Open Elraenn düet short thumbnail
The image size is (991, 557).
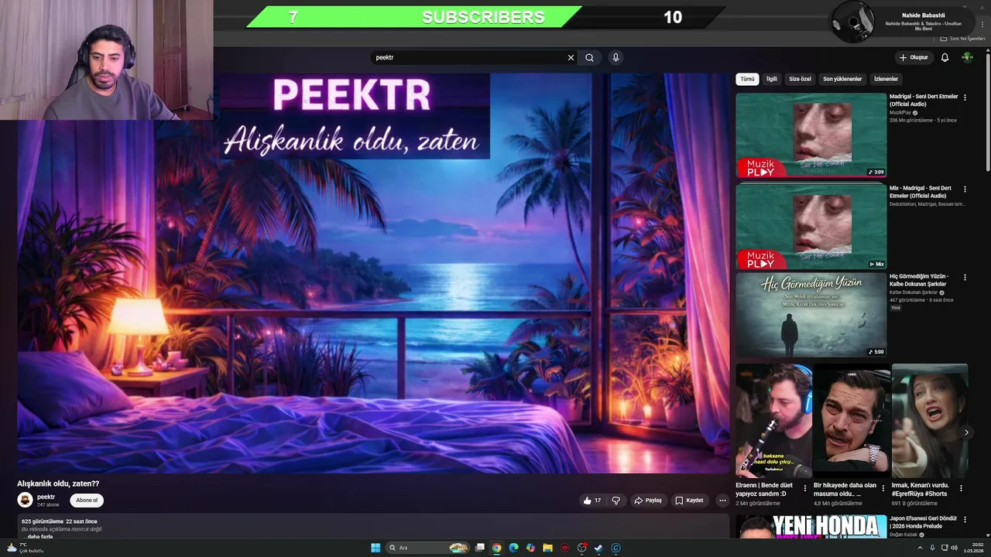pyautogui.click(x=773, y=420)
